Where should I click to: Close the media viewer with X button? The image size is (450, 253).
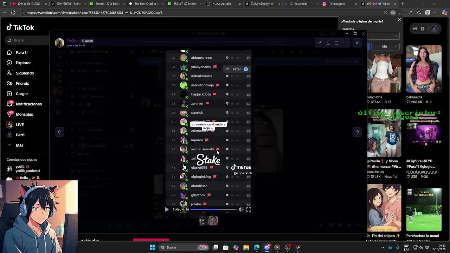357,43
